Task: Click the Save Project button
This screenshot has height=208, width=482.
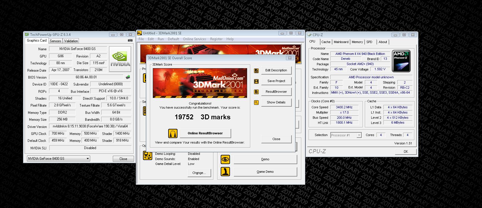Action: pos(276,81)
